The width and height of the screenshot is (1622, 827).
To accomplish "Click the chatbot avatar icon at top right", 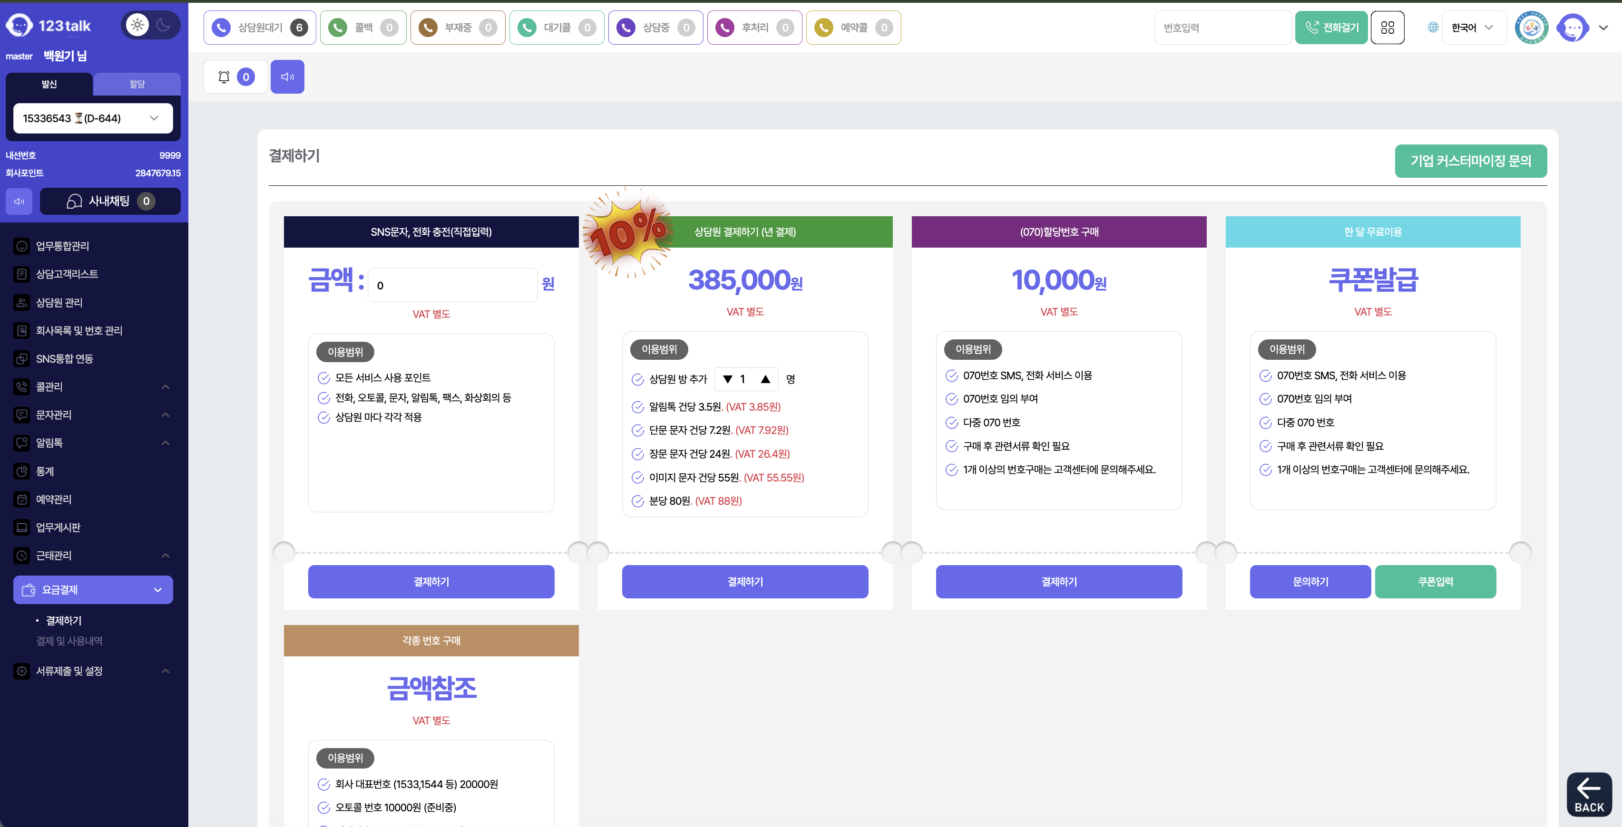I will [x=1572, y=28].
